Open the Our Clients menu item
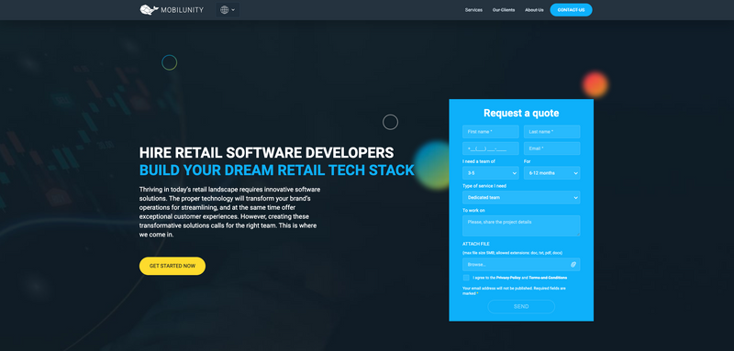This screenshot has width=734, height=351. coord(504,10)
